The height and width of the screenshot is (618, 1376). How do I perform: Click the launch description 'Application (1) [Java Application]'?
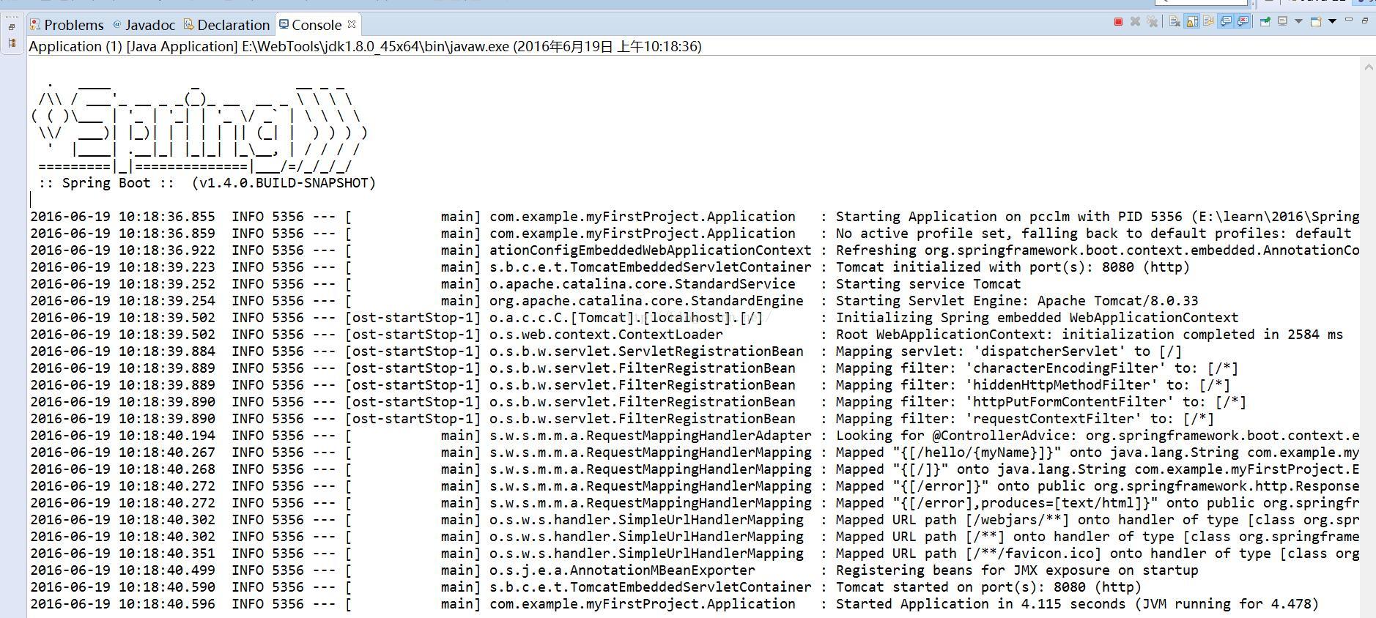[x=133, y=46]
